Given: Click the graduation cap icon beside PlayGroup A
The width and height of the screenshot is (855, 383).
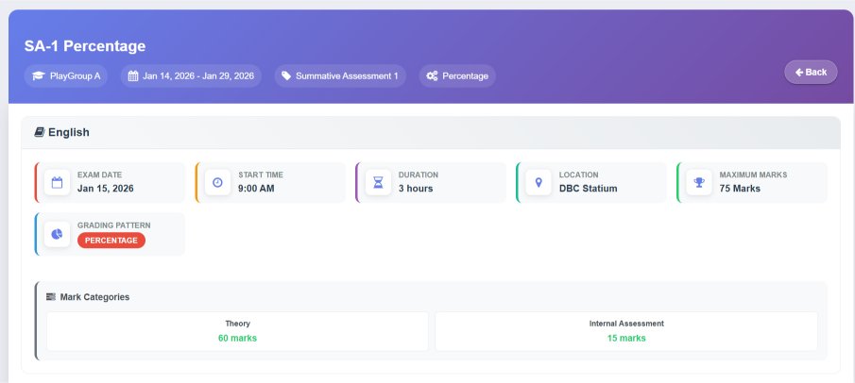Looking at the screenshot, I should tap(38, 76).
